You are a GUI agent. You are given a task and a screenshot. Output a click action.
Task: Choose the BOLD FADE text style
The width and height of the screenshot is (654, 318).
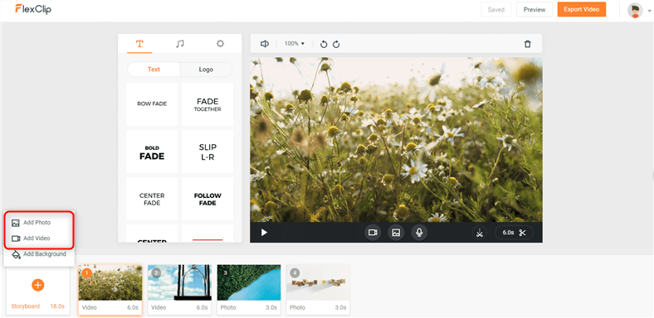click(152, 152)
